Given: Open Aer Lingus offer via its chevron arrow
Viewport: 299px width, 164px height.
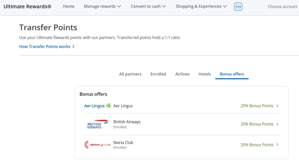Looking at the screenshot, I should (277, 106).
